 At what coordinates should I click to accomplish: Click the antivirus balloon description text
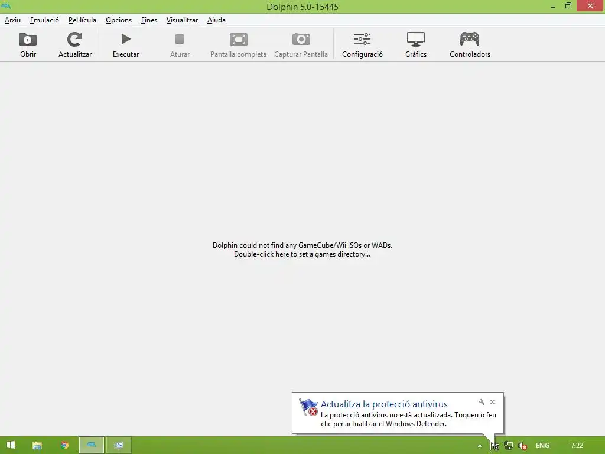pos(409,419)
